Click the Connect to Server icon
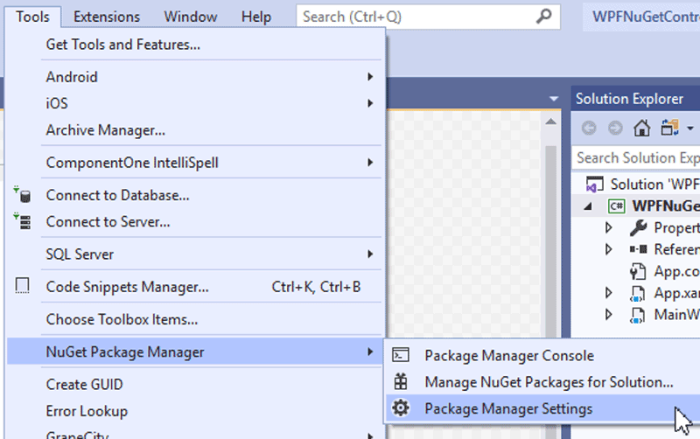 (23, 222)
